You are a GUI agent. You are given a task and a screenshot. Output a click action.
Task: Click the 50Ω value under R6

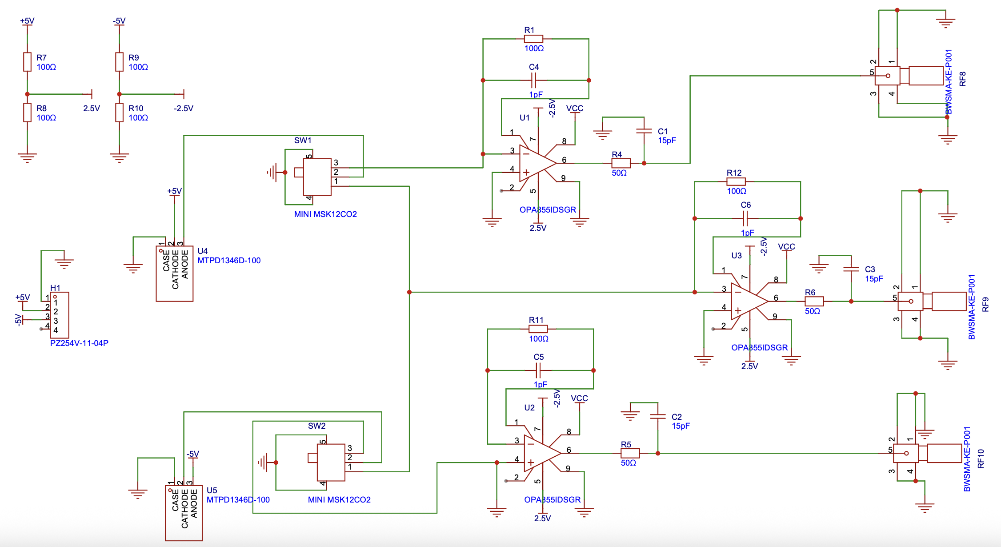tap(813, 311)
